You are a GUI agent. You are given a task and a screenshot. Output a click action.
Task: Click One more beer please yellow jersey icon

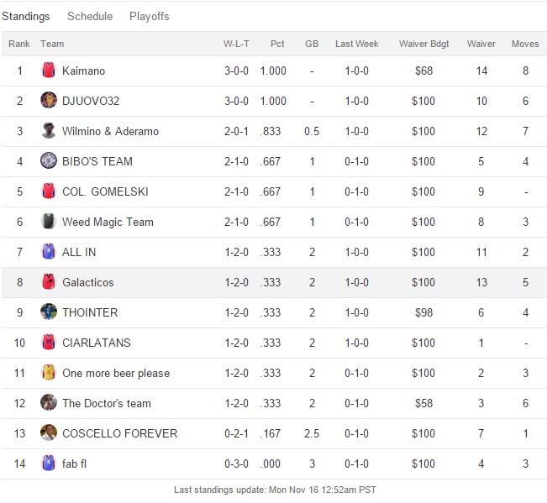pyautogui.click(x=48, y=374)
